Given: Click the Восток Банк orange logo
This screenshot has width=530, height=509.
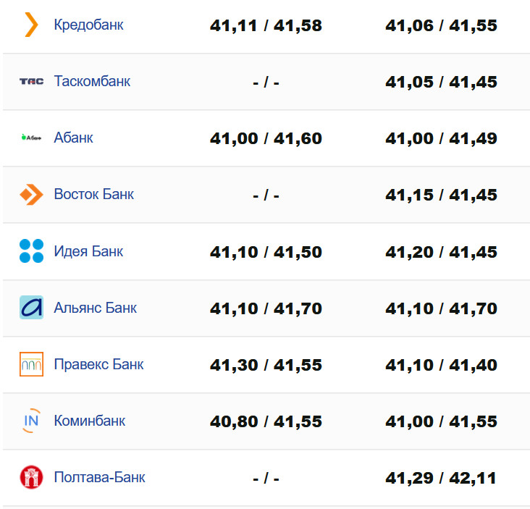Looking at the screenshot, I should [x=31, y=194].
